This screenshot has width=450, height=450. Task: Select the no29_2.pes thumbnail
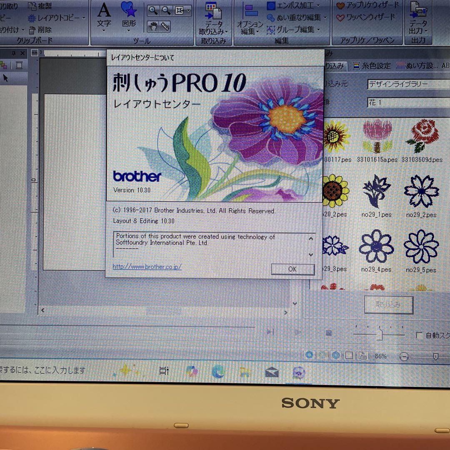(421, 196)
